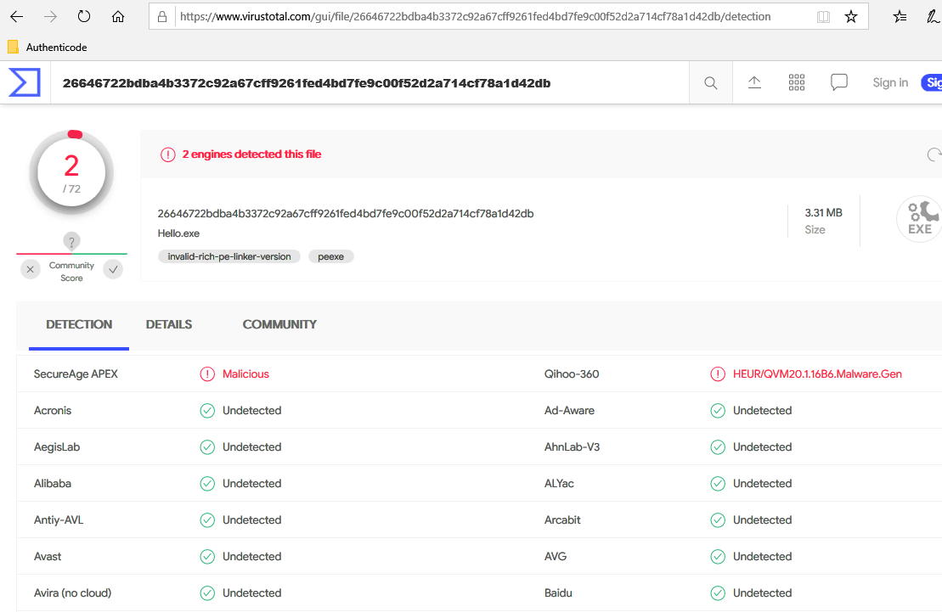This screenshot has height=612, width=942.
Task: Click the Avast undetected check icon
Action: pos(207,557)
